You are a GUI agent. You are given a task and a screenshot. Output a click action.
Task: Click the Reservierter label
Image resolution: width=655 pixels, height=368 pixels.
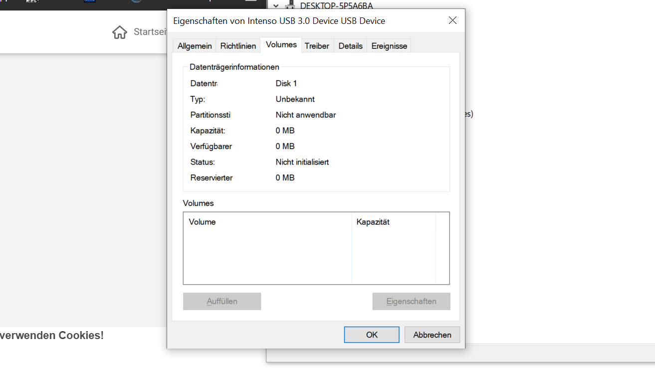point(212,178)
